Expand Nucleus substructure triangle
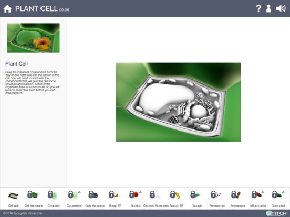 click(x=141, y=192)
